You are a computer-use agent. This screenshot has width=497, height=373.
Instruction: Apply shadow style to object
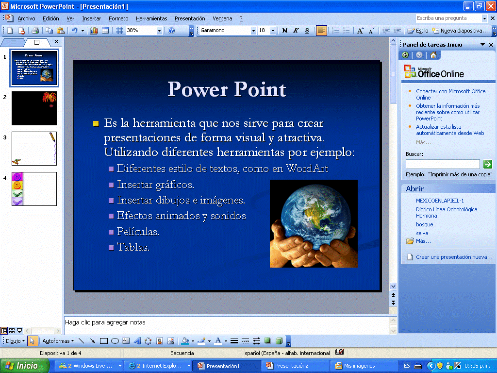tap(267, 341)
